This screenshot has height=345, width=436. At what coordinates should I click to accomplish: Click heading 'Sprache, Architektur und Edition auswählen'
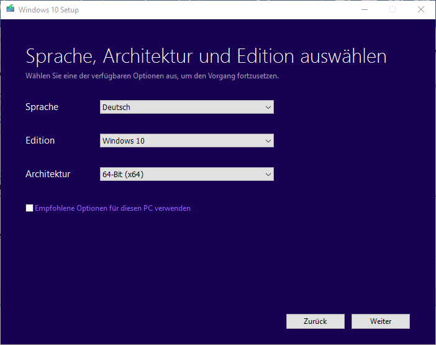(206, 57)
